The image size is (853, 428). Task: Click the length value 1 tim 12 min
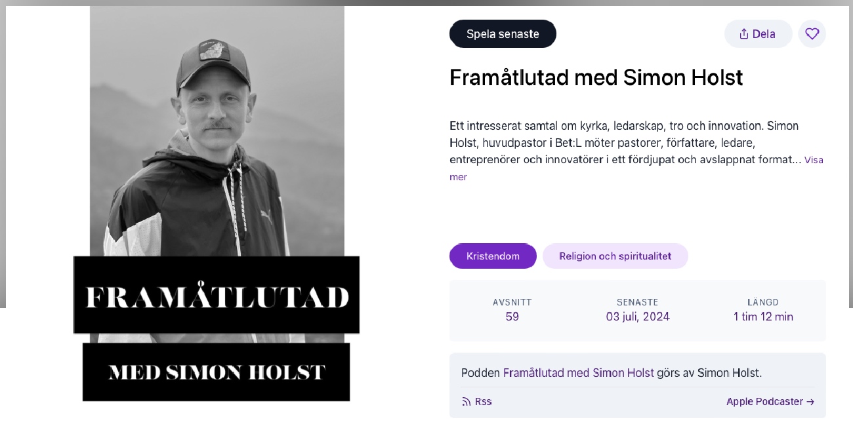pos(763,317)
